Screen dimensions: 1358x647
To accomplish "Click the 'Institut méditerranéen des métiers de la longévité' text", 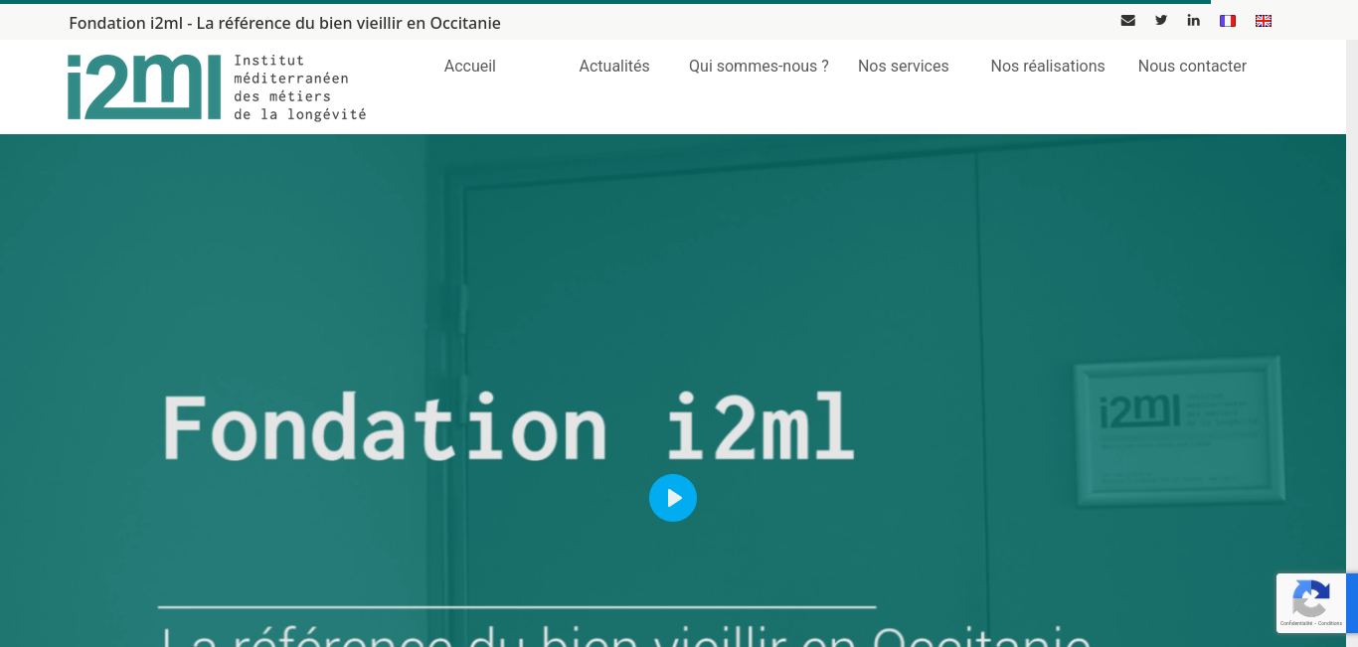I will (300, 87).
